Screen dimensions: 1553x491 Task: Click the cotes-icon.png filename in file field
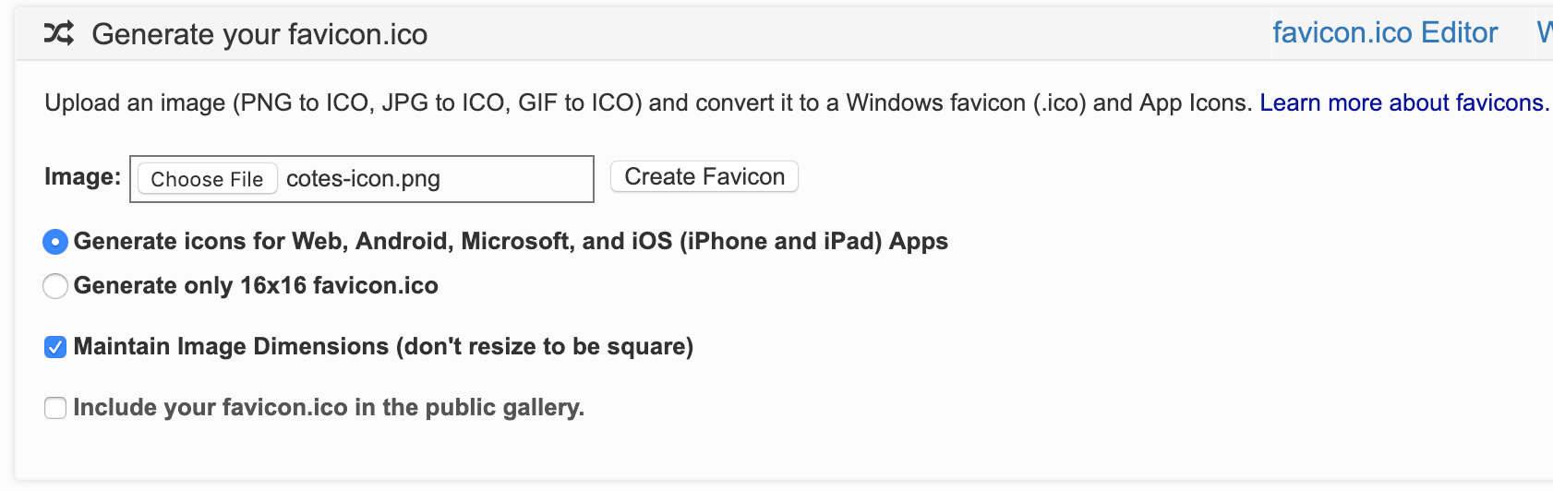[x=363, y=179]
